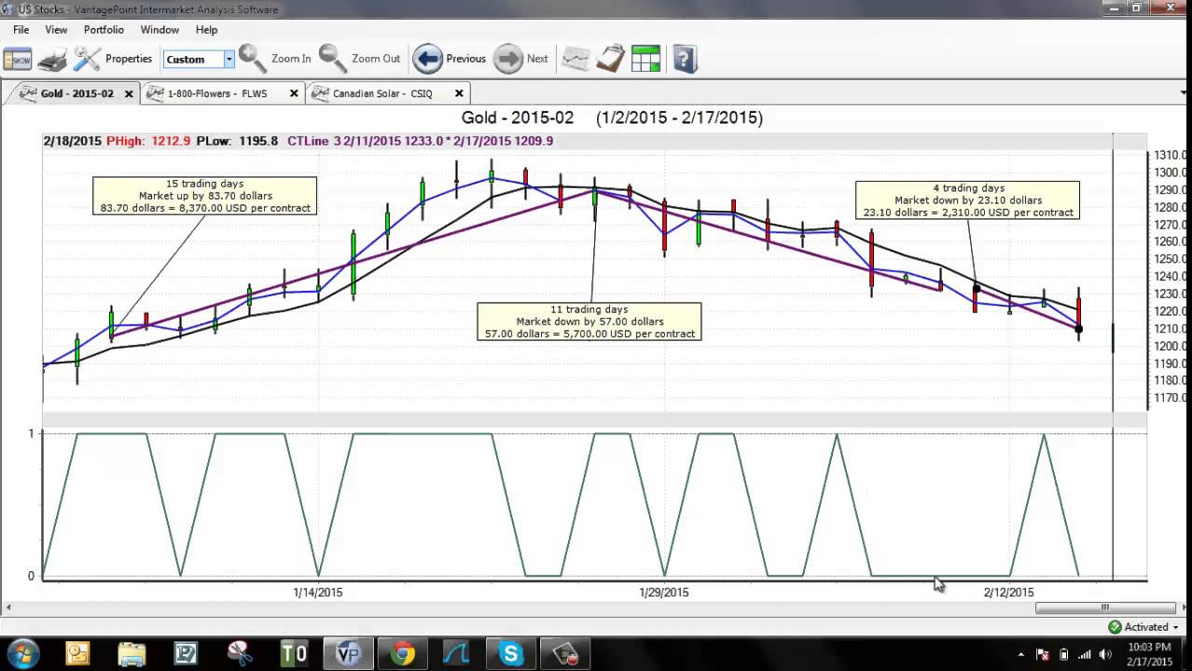
Task: Click the CTLine 3 readout text
Action: [x=420, y=141]
